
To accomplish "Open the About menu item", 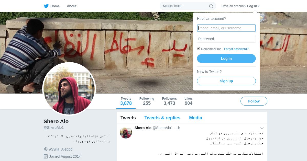I will coord(72,6).
